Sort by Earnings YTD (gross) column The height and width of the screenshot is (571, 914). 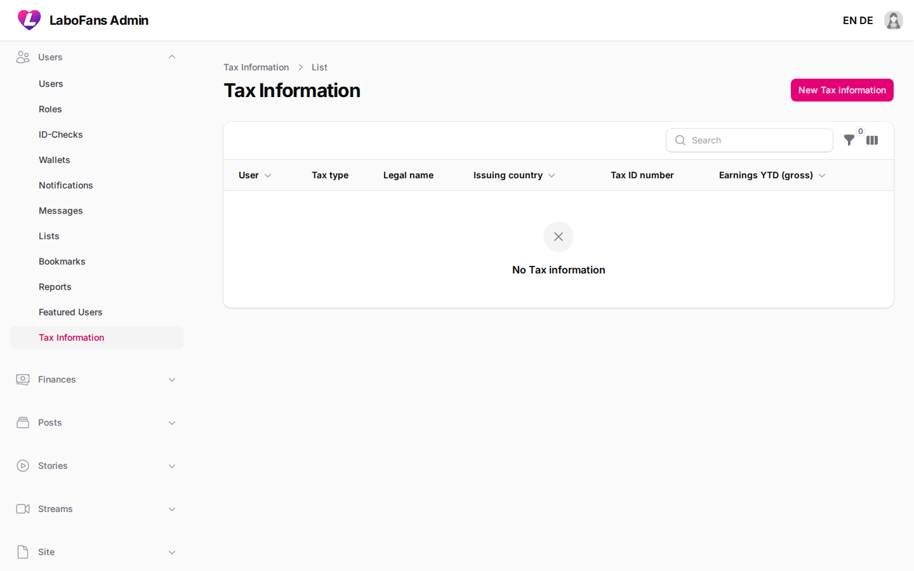tap(772, 175)
